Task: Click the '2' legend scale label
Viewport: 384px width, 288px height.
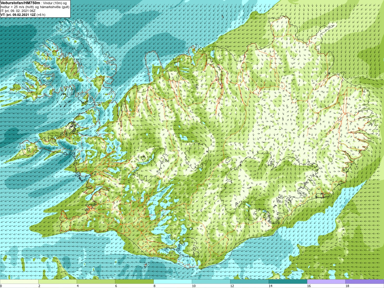Action: point(39,286)
